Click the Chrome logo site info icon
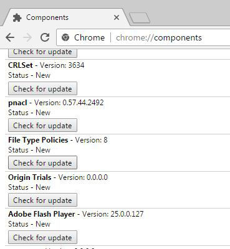 point(65,37)
